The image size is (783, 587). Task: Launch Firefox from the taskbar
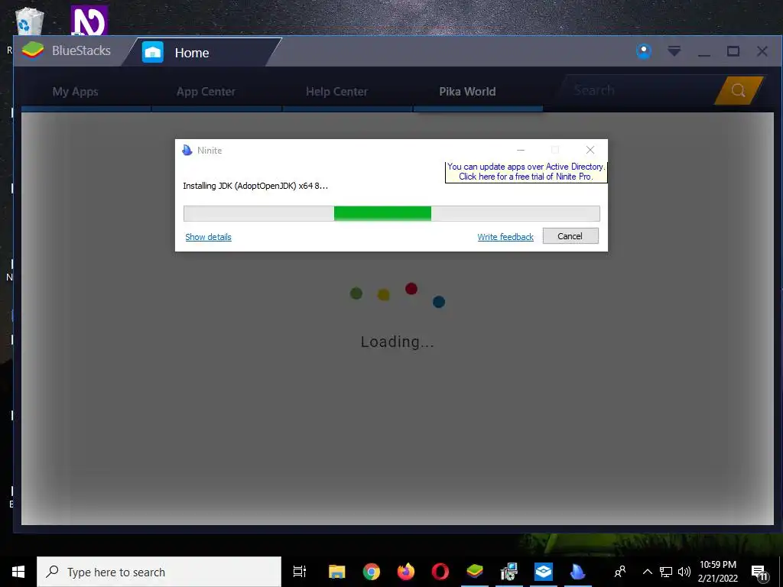(406, 572)
